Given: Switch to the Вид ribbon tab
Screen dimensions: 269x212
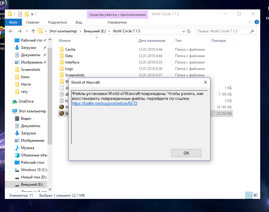Looking at the screenshot, I should point(79,22).
